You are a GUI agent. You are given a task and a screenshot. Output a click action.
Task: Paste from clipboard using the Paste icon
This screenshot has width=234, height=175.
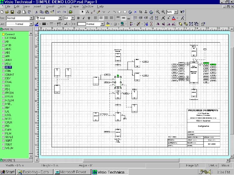(47, 12)
